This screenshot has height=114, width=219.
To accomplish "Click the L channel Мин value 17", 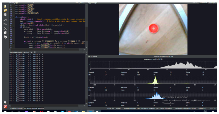I will (105, 75).
